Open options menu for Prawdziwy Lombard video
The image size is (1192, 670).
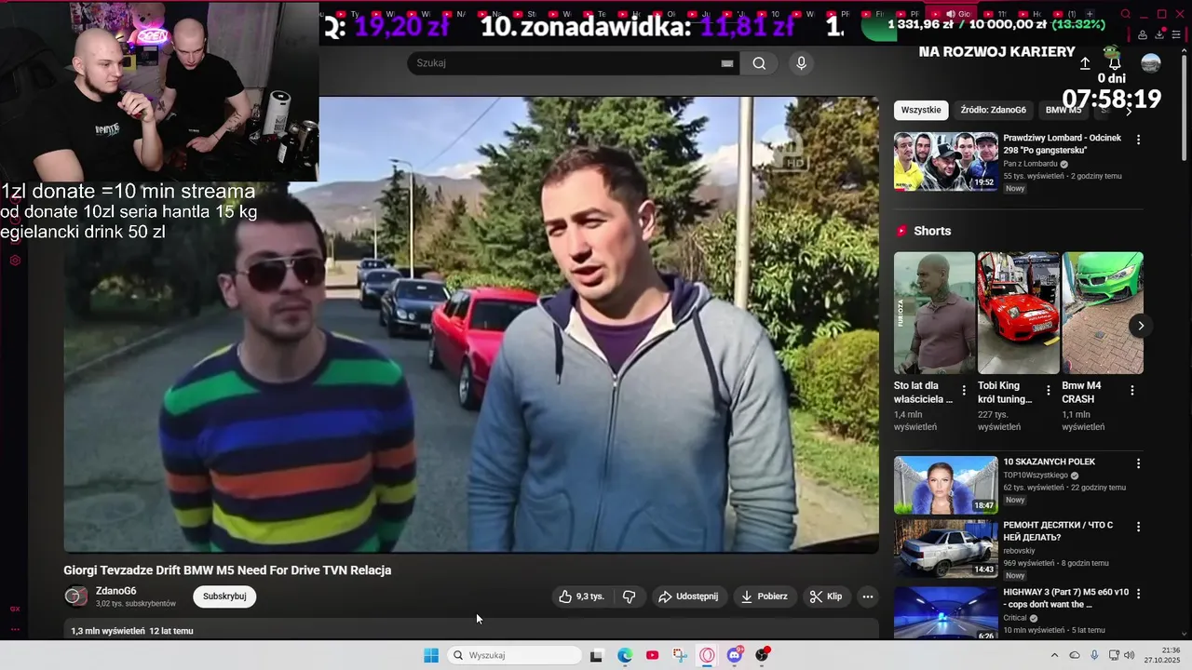(1138, 140)
